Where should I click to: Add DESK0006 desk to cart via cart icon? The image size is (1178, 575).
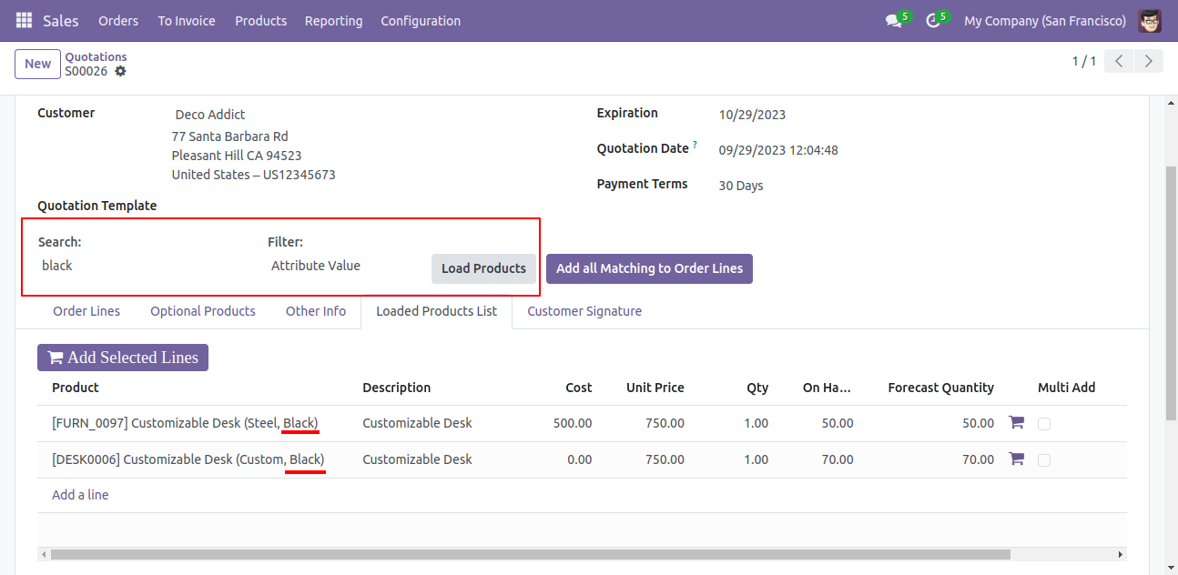point(1017,459)
